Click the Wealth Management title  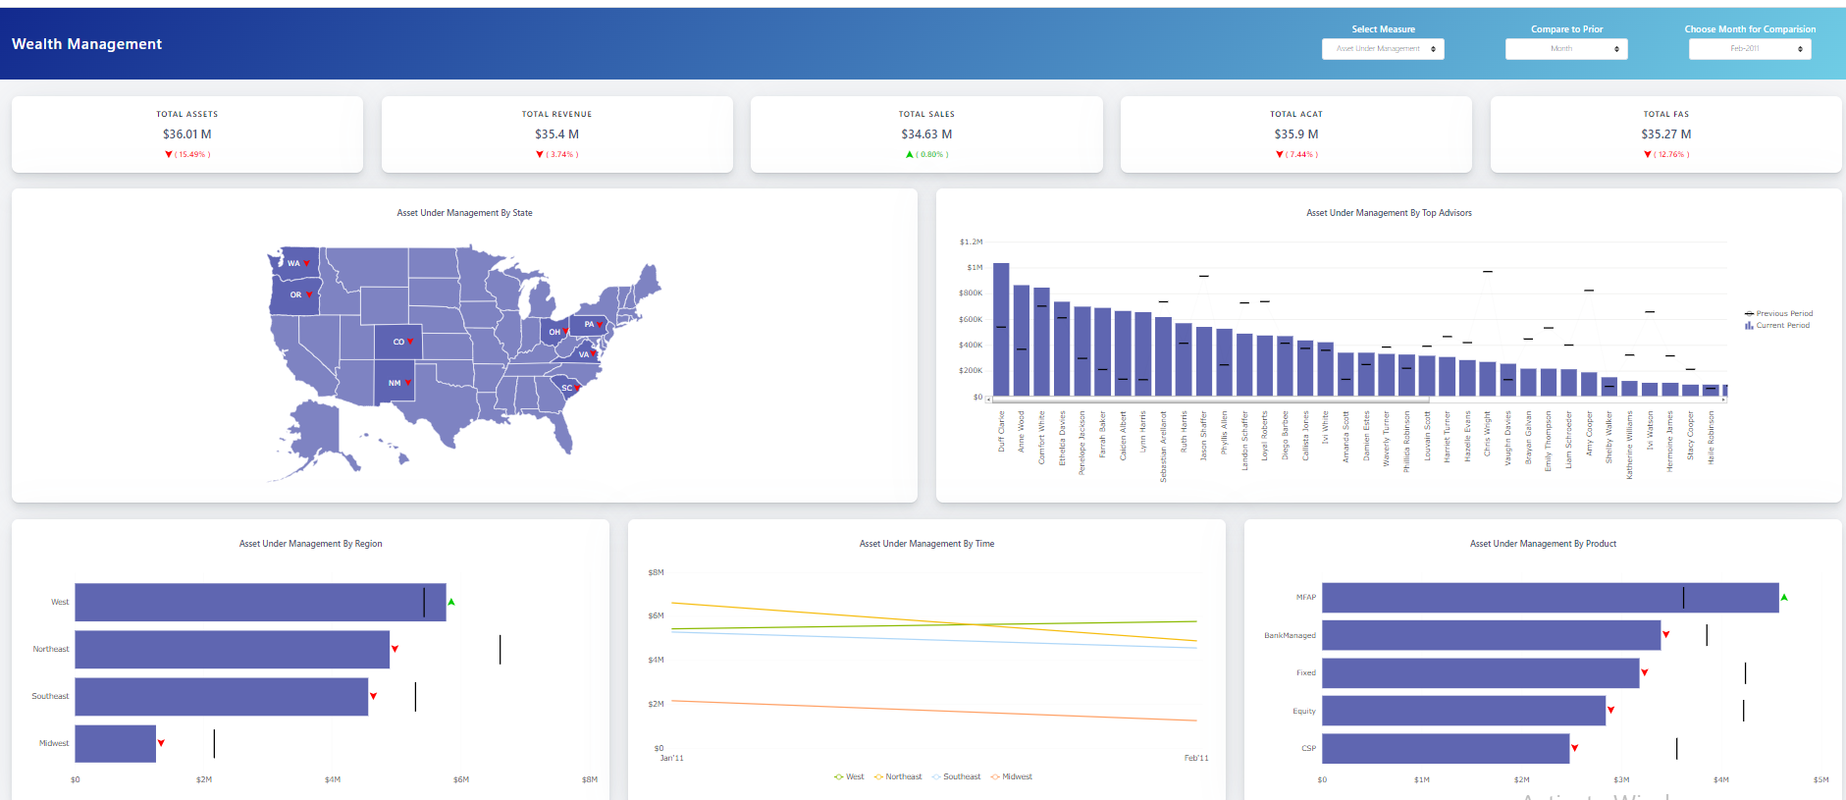click(x=87, y=44)
